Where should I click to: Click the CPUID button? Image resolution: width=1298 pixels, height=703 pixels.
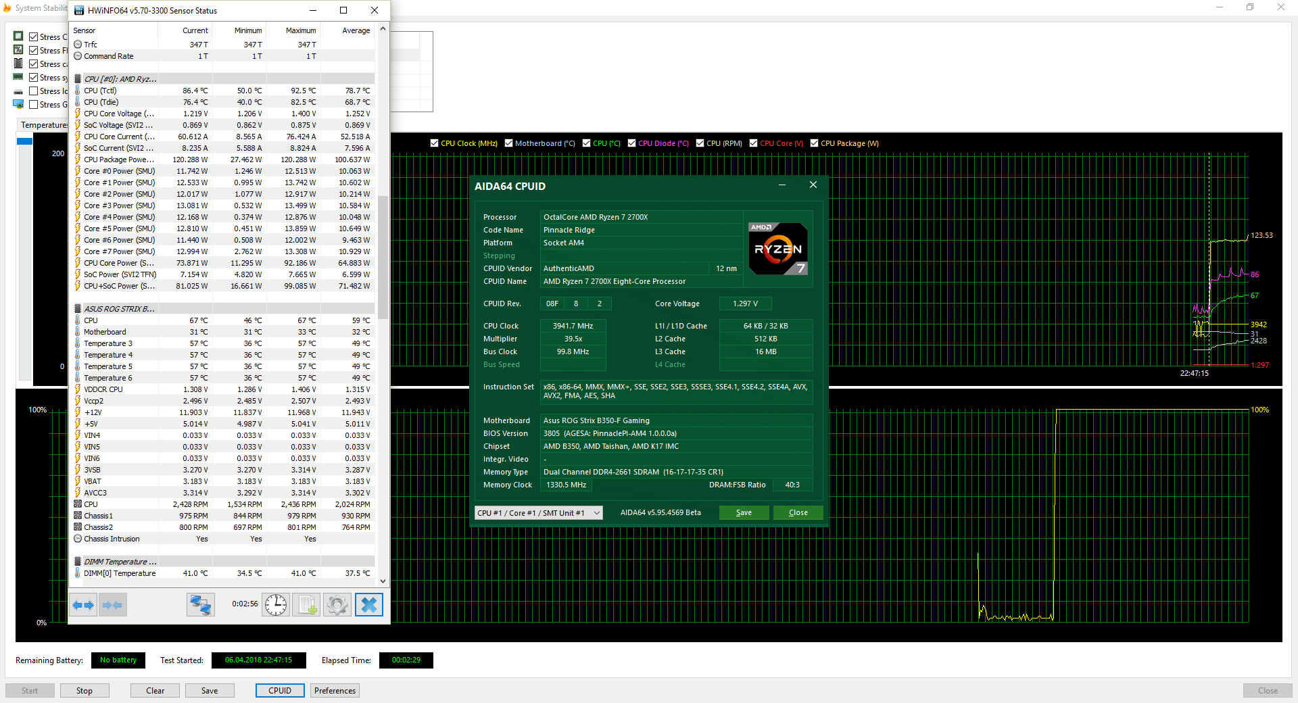click(280, 691)
